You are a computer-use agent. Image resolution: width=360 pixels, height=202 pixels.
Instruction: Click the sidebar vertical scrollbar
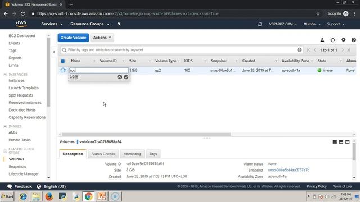(x=48, y=71)
